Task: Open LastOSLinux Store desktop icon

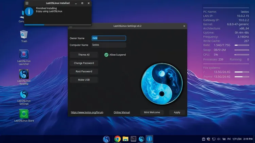Action: point(24,115)
